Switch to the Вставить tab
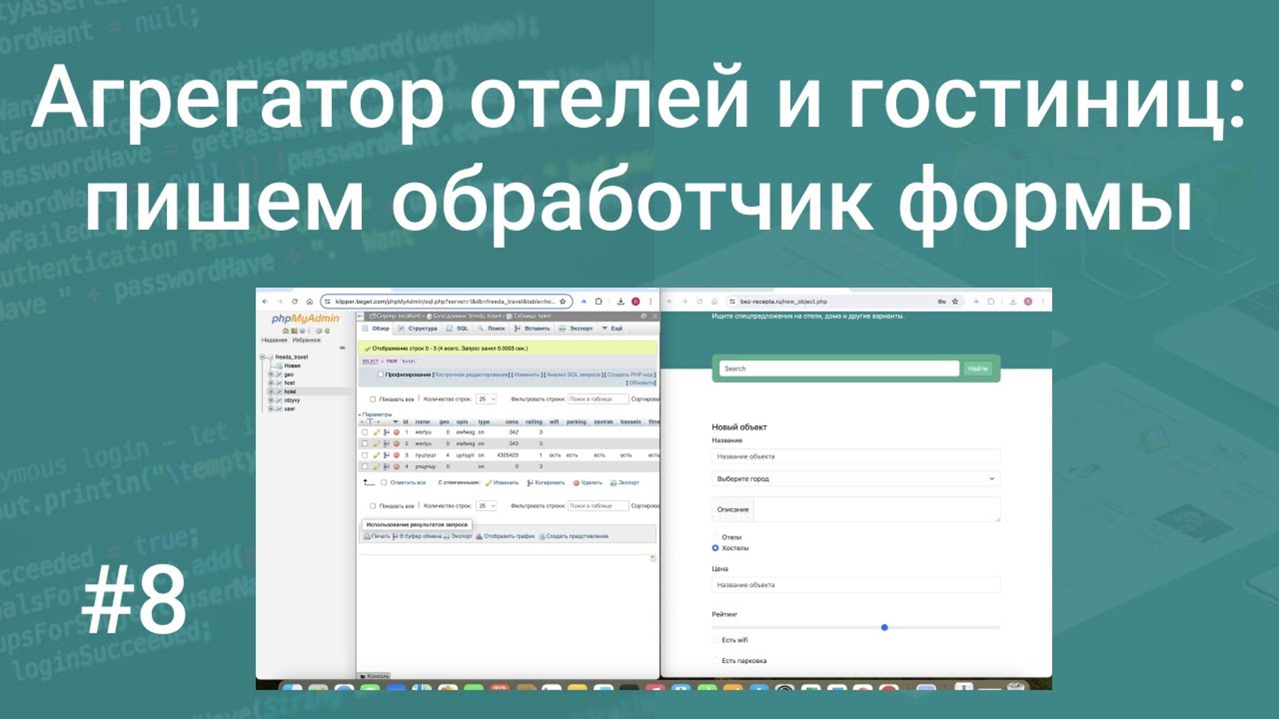 point(532,329)
